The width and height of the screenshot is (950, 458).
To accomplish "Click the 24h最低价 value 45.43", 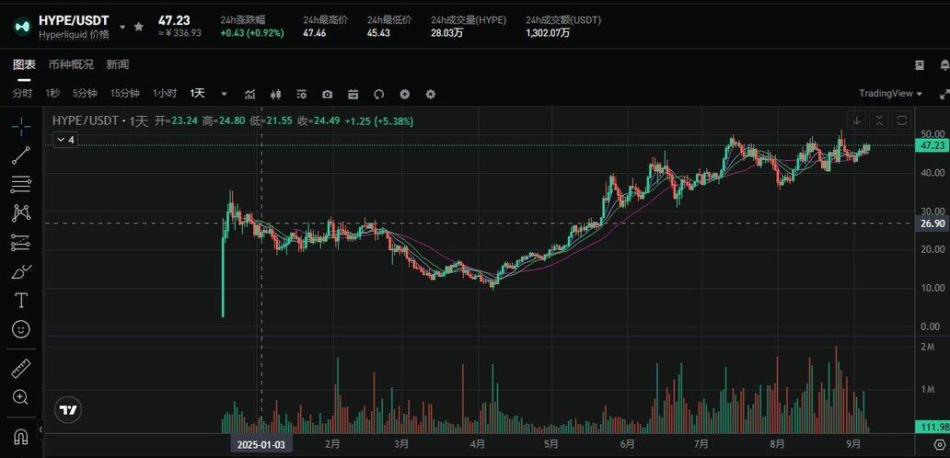I will point(378,33).
